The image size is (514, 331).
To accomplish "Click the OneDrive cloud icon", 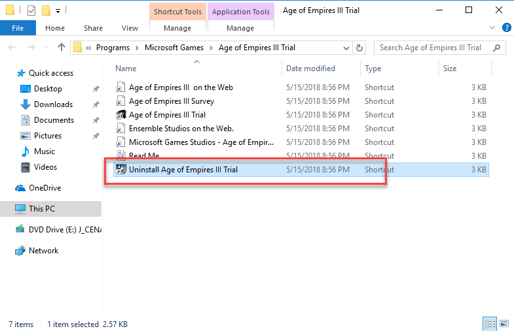I will pos(20,188).
